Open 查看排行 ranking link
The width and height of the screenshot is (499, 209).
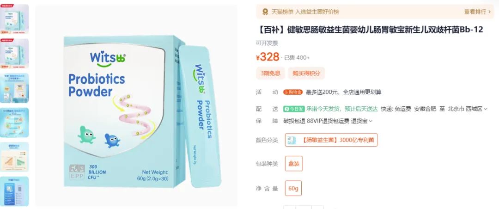477,12
